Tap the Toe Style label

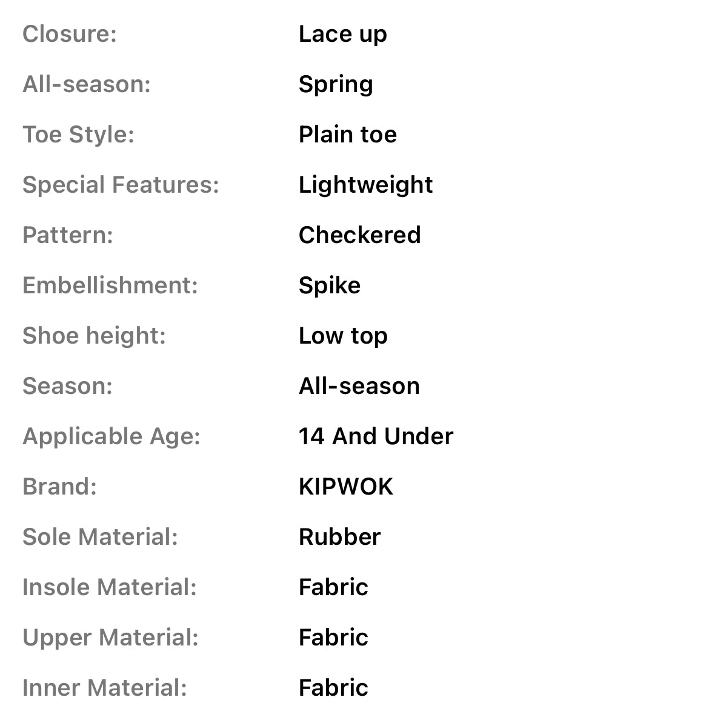[78, 135]
